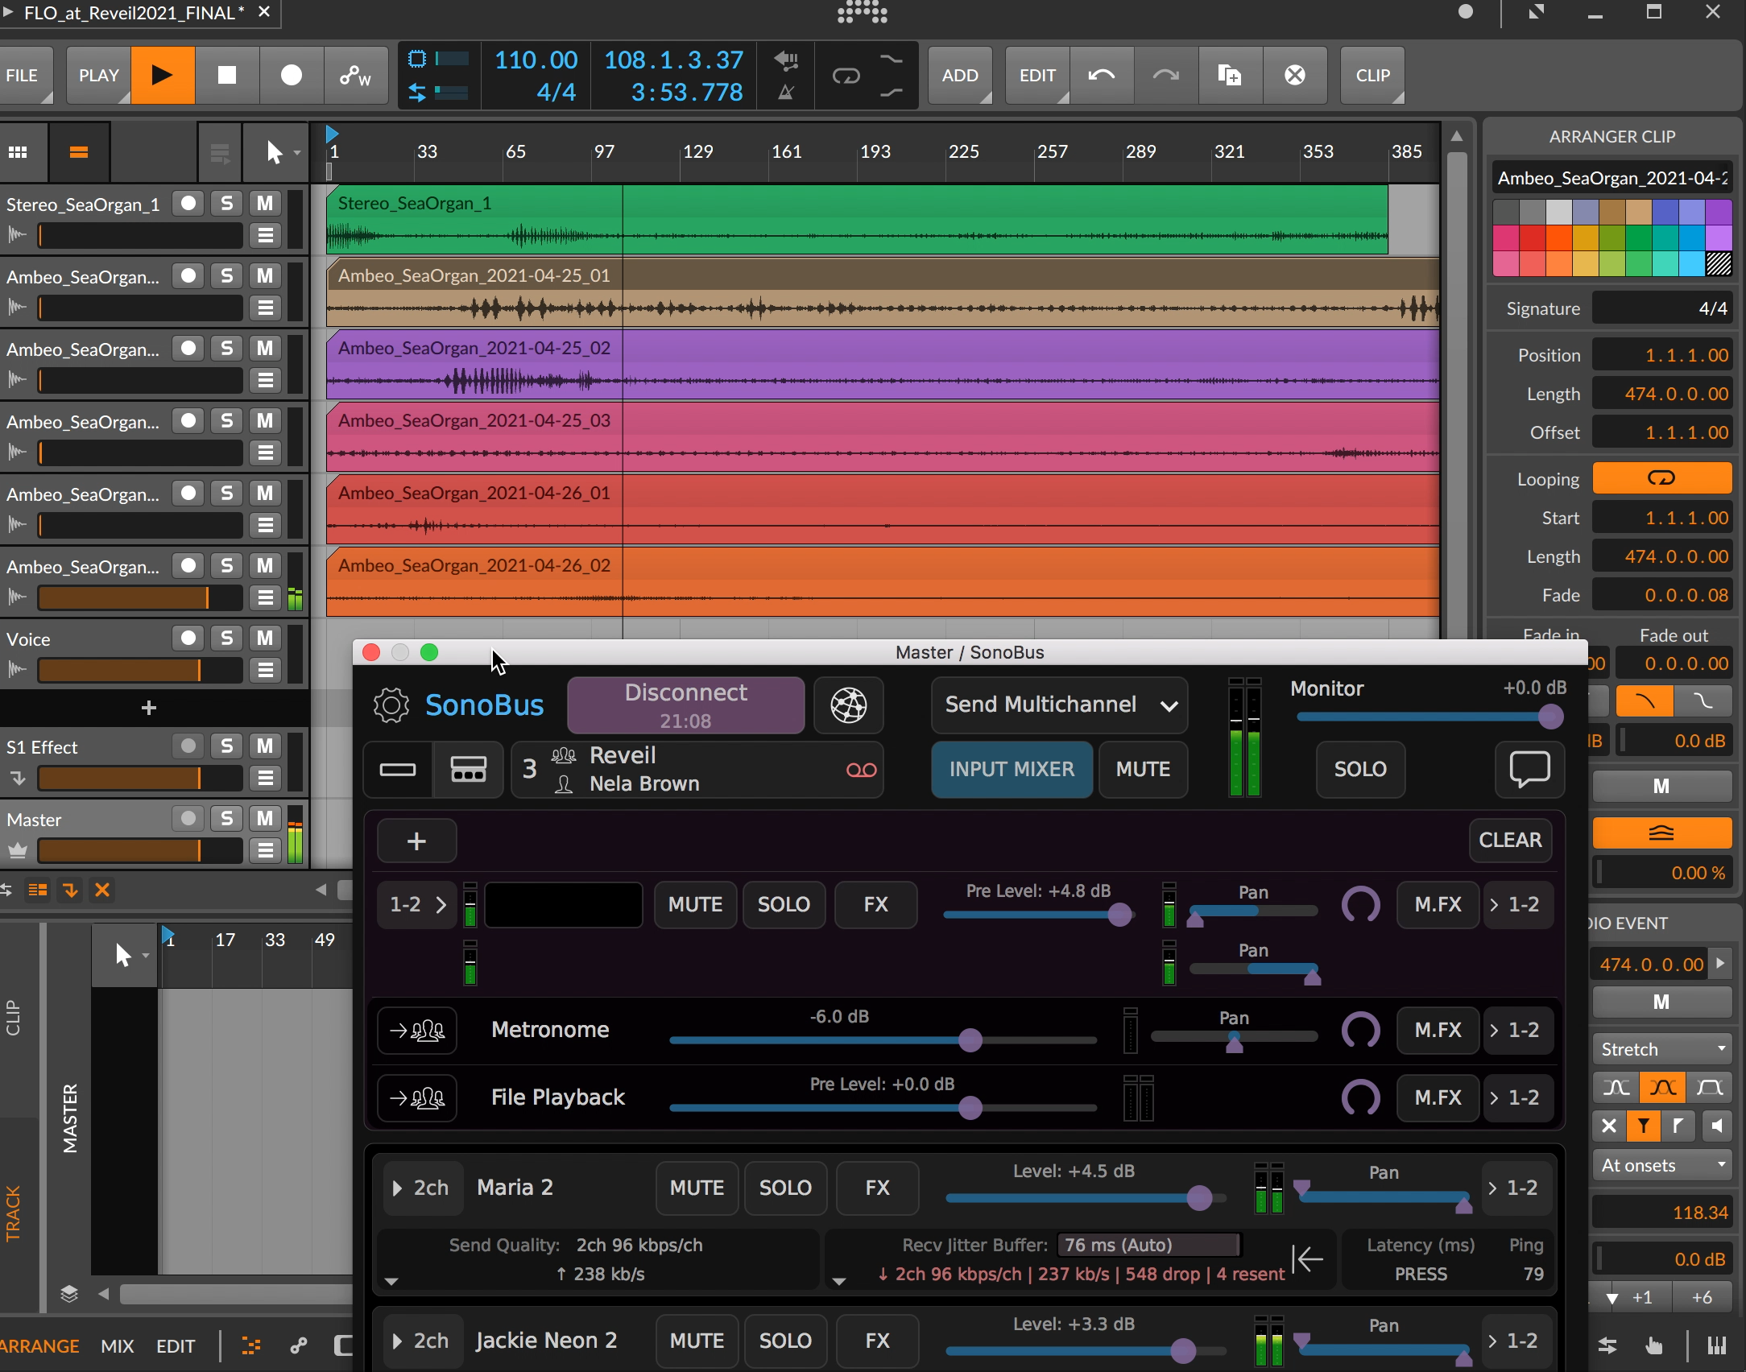This screenshot has width=1746, height=1372.
Task: Click the Recv Jitter Buffer field for Maria 2
Action: (1148, 1245)
